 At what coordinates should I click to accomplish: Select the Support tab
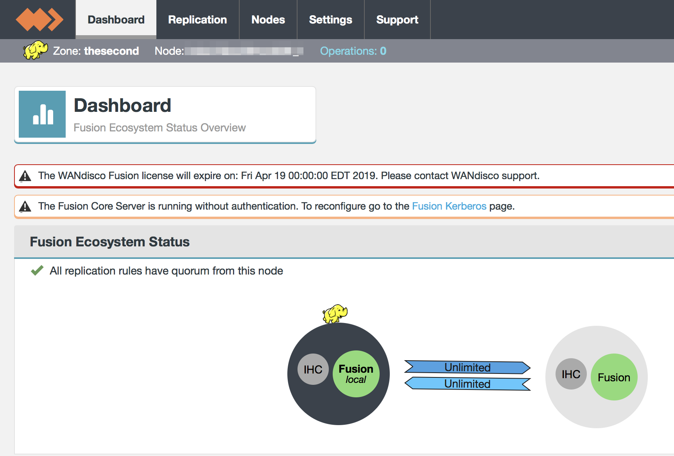coord(397,20)
